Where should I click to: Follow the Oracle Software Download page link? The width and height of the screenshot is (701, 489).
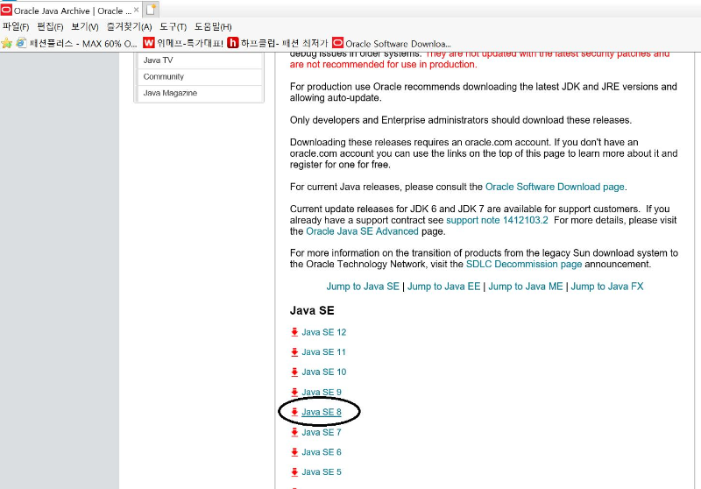(555, 187)
